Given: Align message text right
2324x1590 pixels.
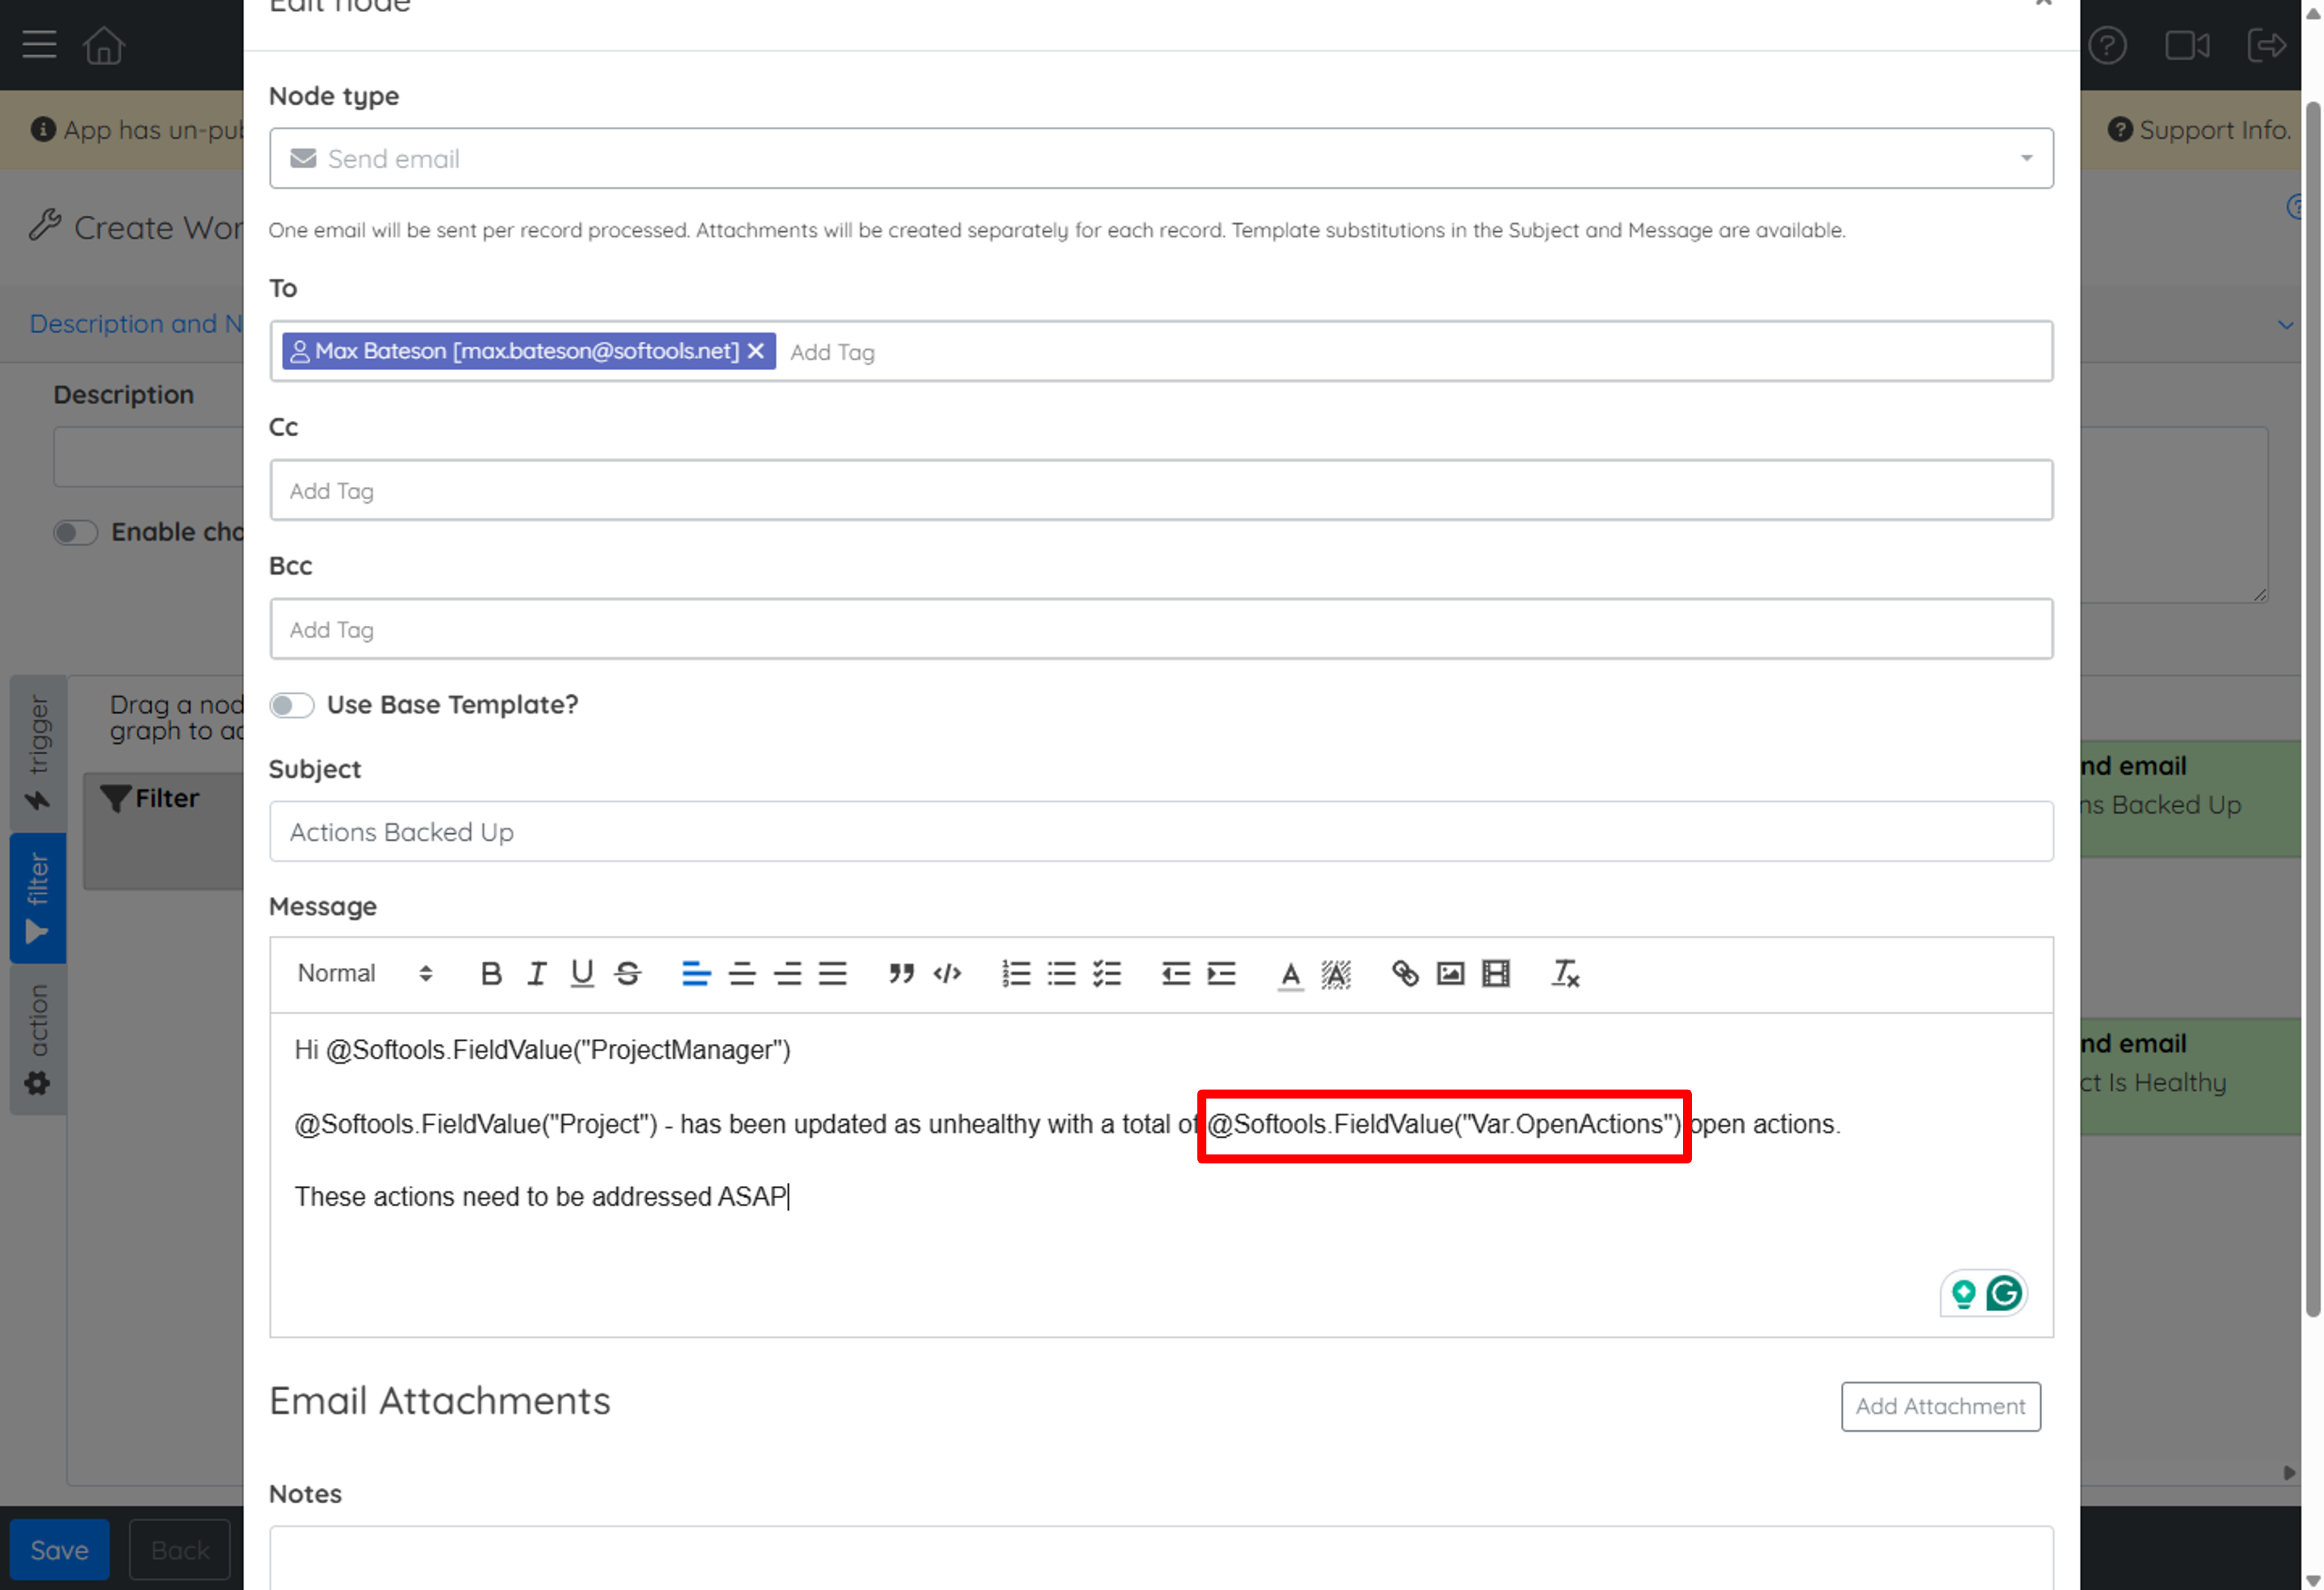Looking at the screenshot, I should click(788, 973).
